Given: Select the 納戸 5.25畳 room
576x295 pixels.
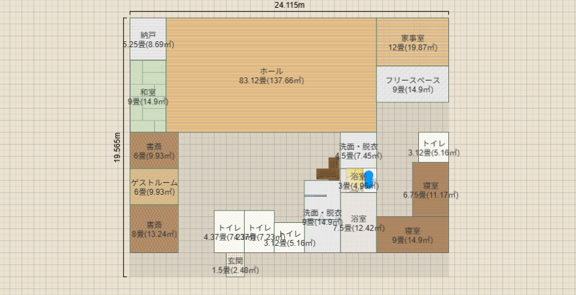Looking at the screenshot, I should (x=148, y=39).
